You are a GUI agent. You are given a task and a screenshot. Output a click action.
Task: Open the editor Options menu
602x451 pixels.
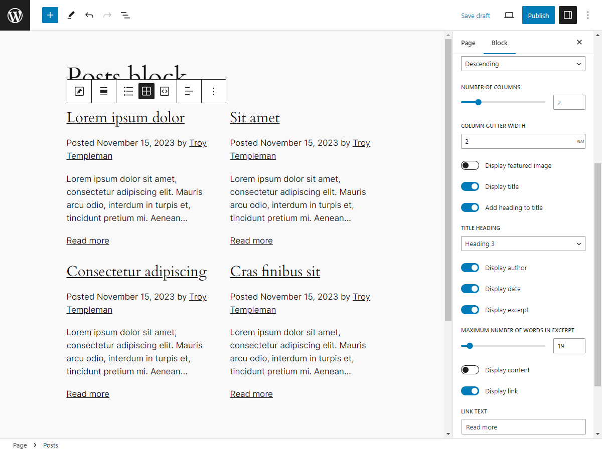pos(588,15)
